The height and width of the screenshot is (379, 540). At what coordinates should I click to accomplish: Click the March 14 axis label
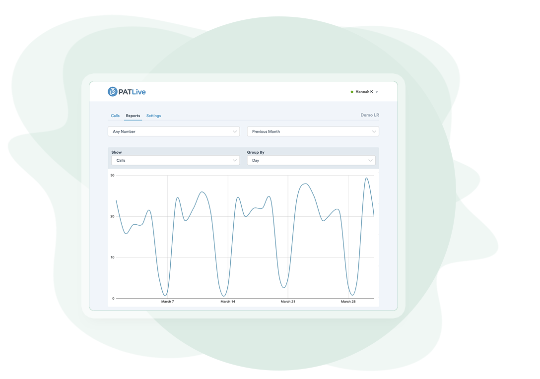point(228,302)
